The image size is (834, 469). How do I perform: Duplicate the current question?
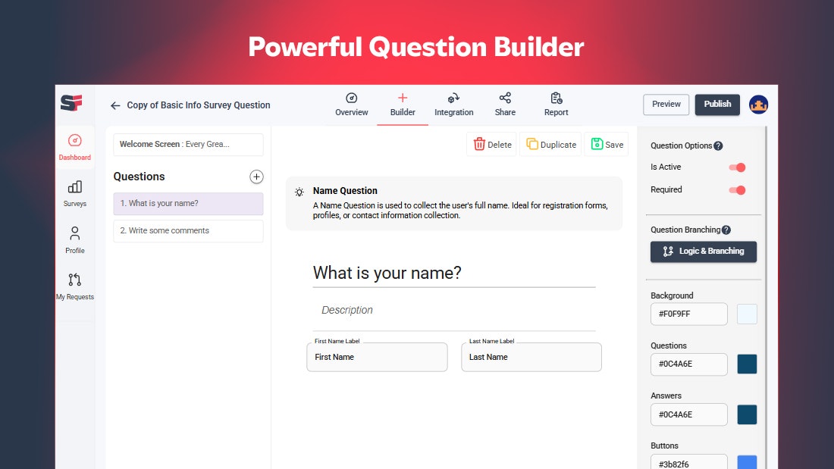click(550, 144)
